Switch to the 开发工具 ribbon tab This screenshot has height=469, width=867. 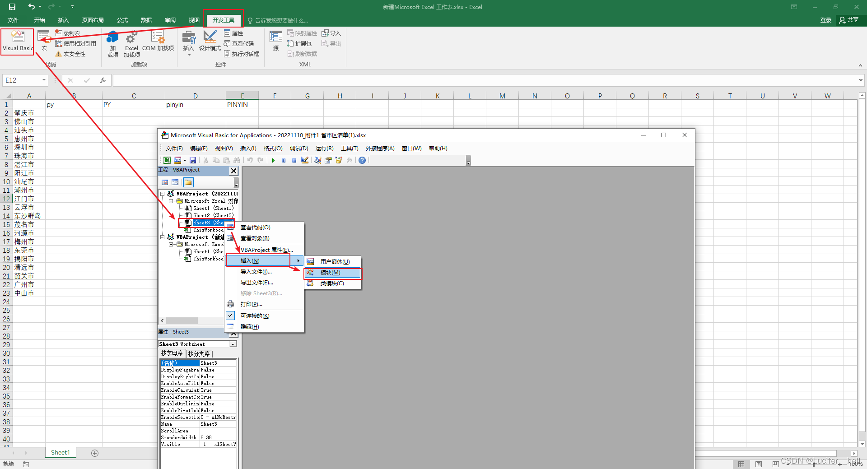tap(223, 20)
